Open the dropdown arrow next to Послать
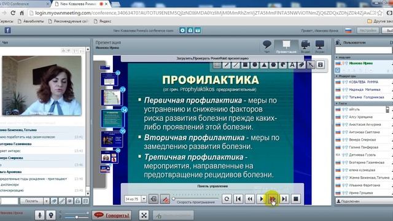 (46, 201)
